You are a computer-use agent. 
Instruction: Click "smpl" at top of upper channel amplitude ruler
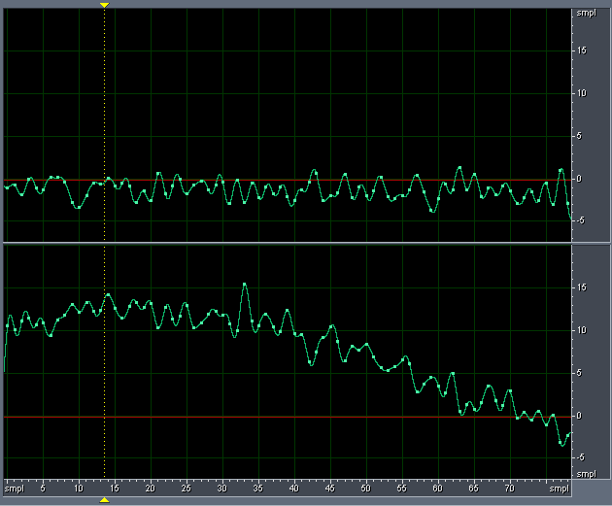pos(586,13)
